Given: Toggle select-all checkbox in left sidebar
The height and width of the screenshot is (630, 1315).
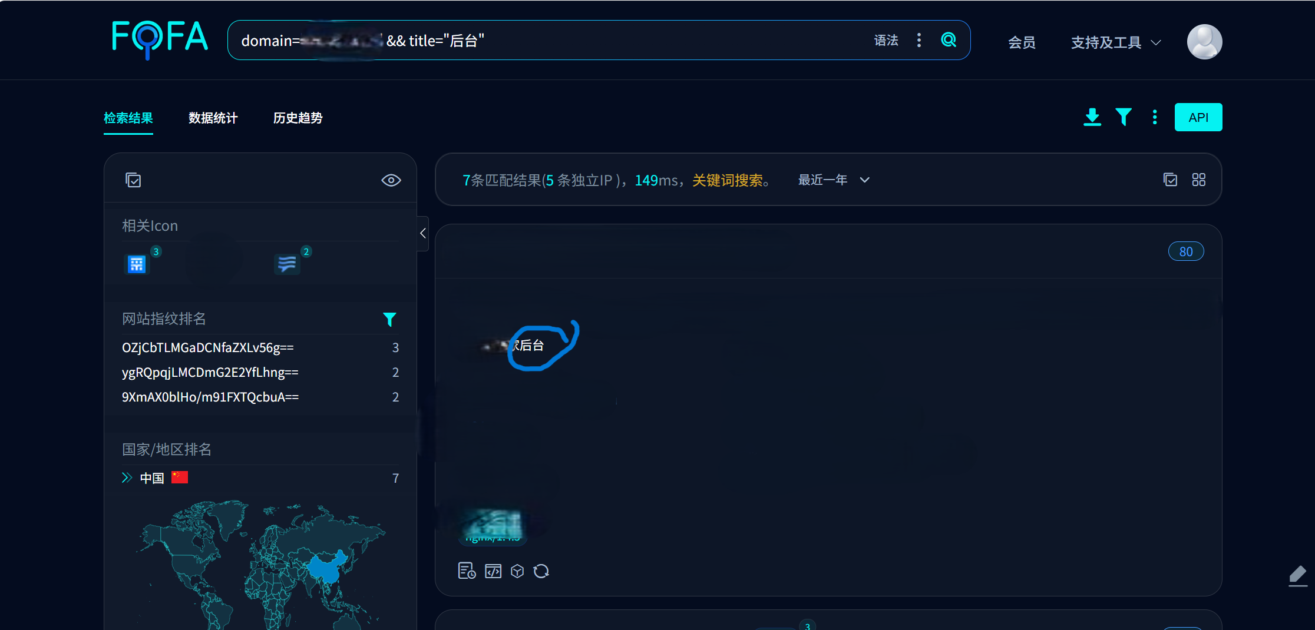Looking at the screenshot, I should pos(134,180).
